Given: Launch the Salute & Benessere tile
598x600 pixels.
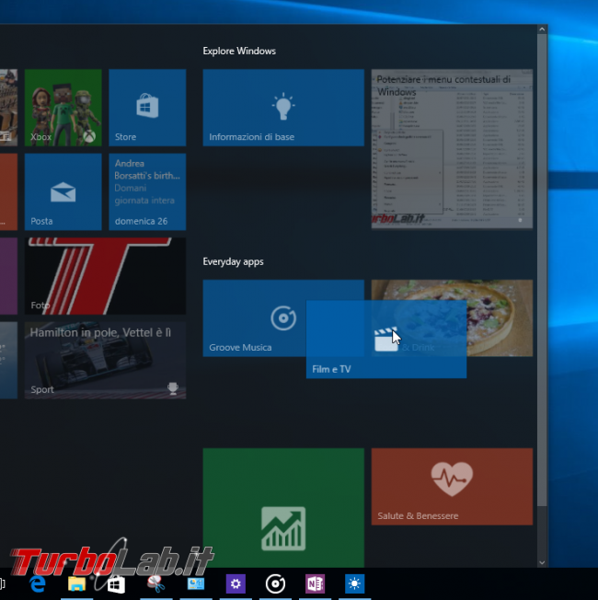Looking at the screenshot, I should (x=452, y=487).
